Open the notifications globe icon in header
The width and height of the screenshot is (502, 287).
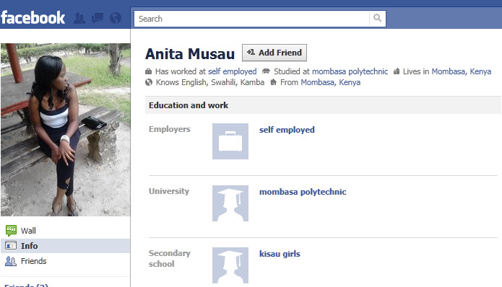pyautogui.click(x=116, y=18)
